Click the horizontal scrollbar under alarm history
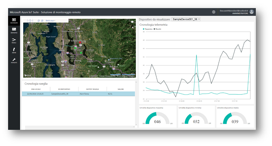The height and width of the screenshot is (146, 272). click(x=80, y=127)
